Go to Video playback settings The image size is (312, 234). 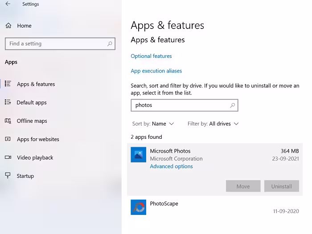tap(35, 157)
